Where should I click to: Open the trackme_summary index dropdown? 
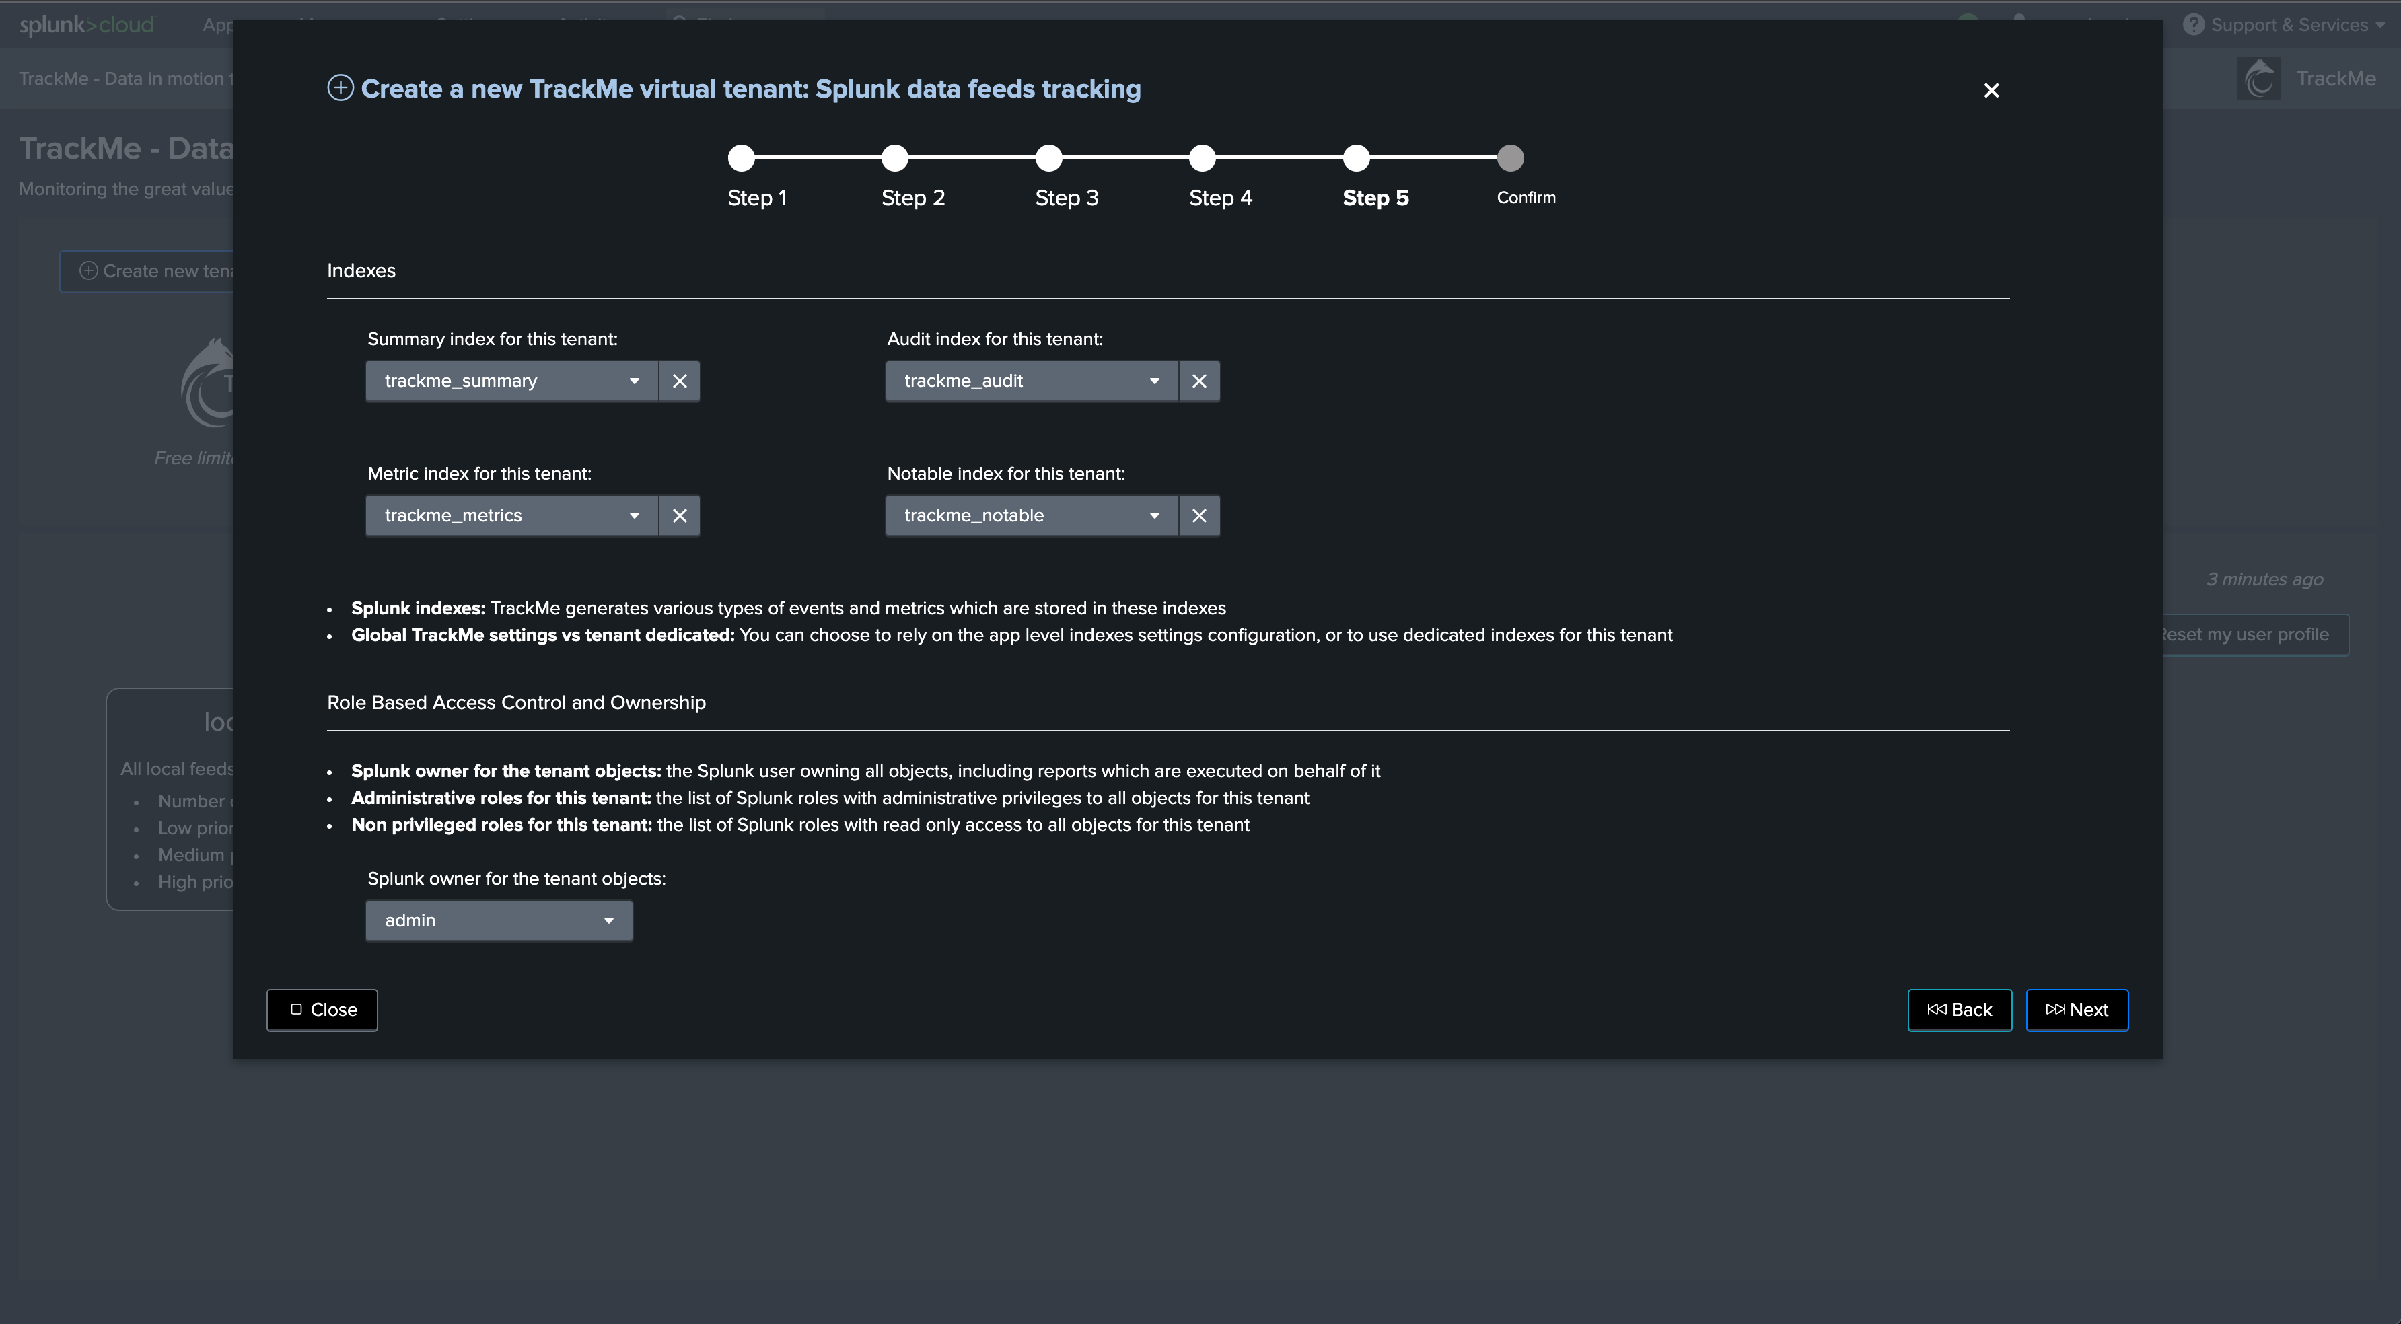click(511, 381)
